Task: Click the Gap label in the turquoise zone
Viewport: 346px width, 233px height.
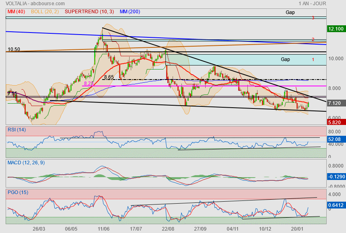Action: click(285, 59)
